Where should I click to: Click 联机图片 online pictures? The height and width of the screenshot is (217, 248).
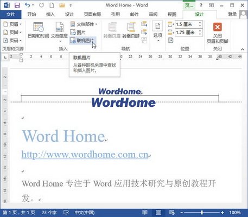coord(82,41)
